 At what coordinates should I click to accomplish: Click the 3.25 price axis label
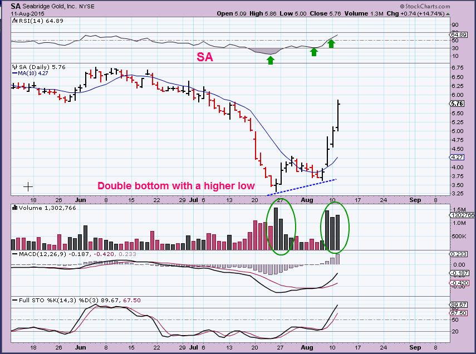tap(458, 193)
